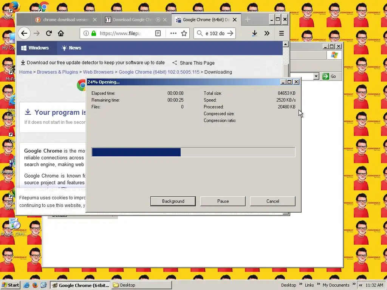Go back in Firefox
This screenshot has height=290, width=387.
coord(24,33)
